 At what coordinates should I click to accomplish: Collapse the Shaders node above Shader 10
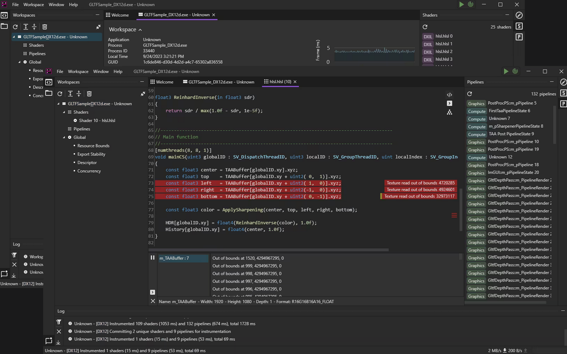pos(64,112)
